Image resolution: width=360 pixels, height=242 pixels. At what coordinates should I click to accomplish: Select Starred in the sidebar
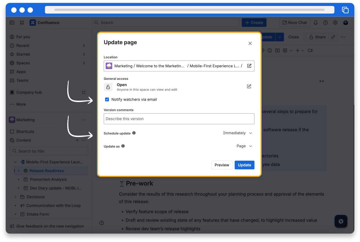(23, 54)
